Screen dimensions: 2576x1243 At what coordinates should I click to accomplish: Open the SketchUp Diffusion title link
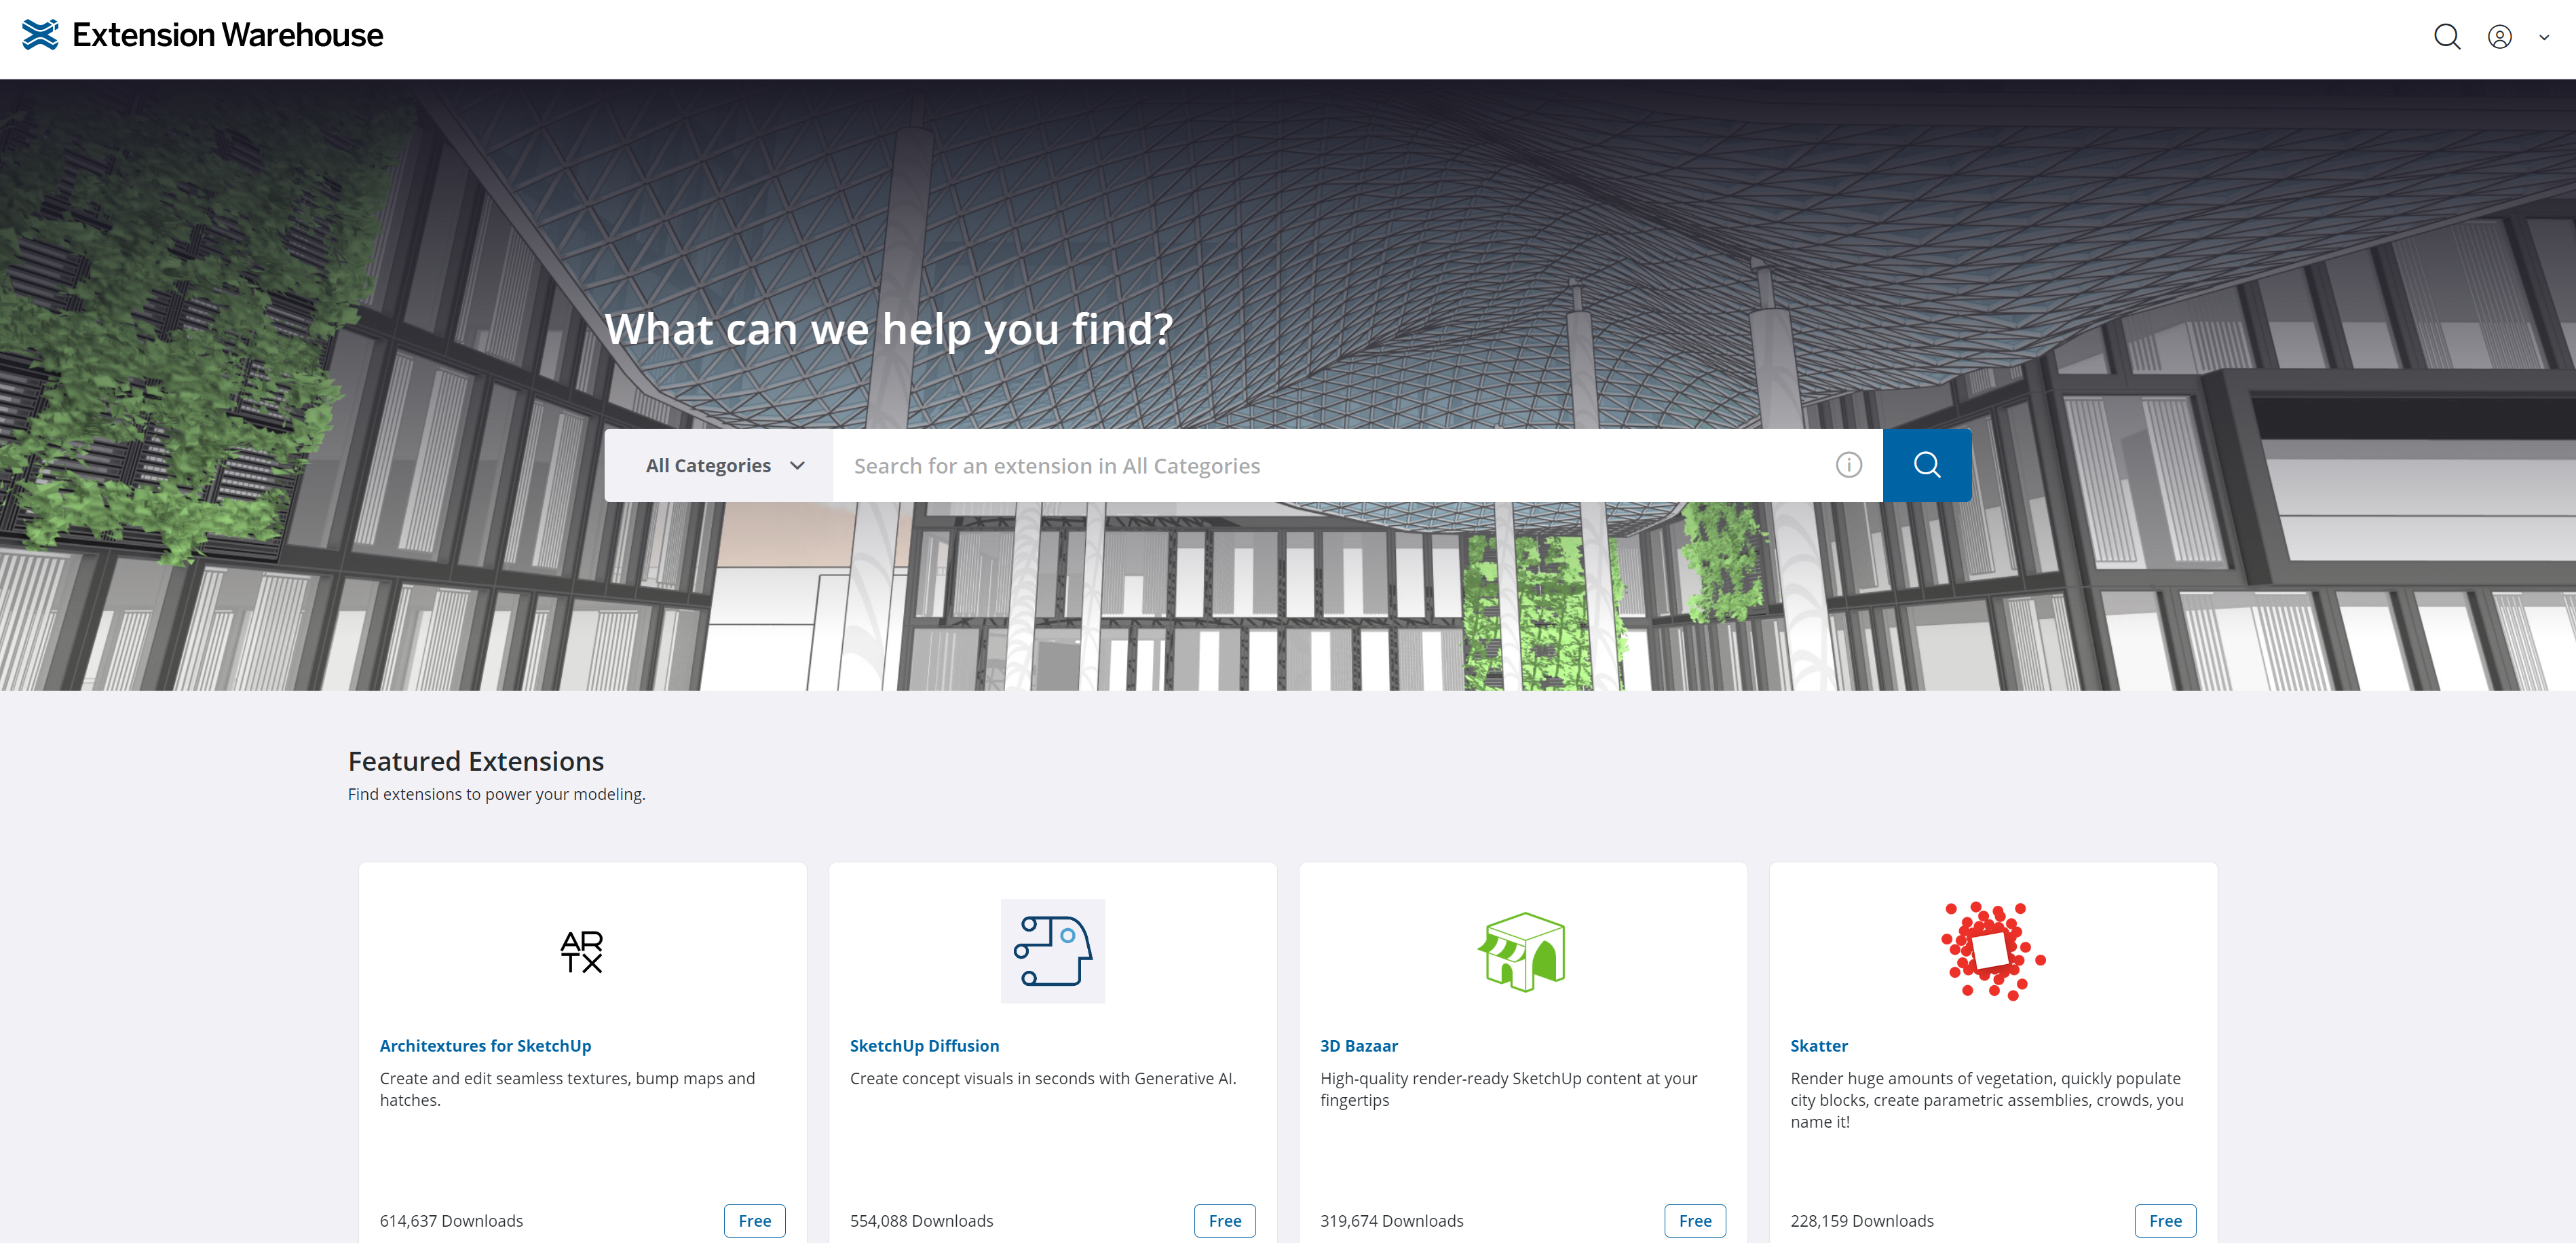(924, 1045)
